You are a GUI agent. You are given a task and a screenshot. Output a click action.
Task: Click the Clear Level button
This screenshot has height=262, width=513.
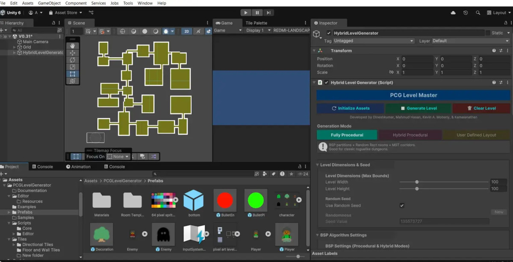pos(481,108)
